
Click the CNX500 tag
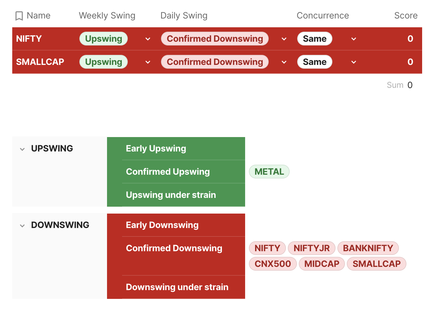(x=273, y=264)
